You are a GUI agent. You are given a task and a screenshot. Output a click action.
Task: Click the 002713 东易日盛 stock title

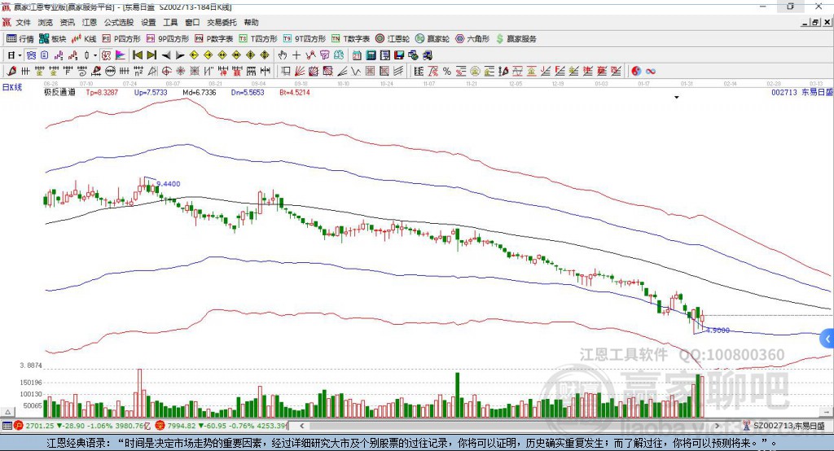[802, 93]
